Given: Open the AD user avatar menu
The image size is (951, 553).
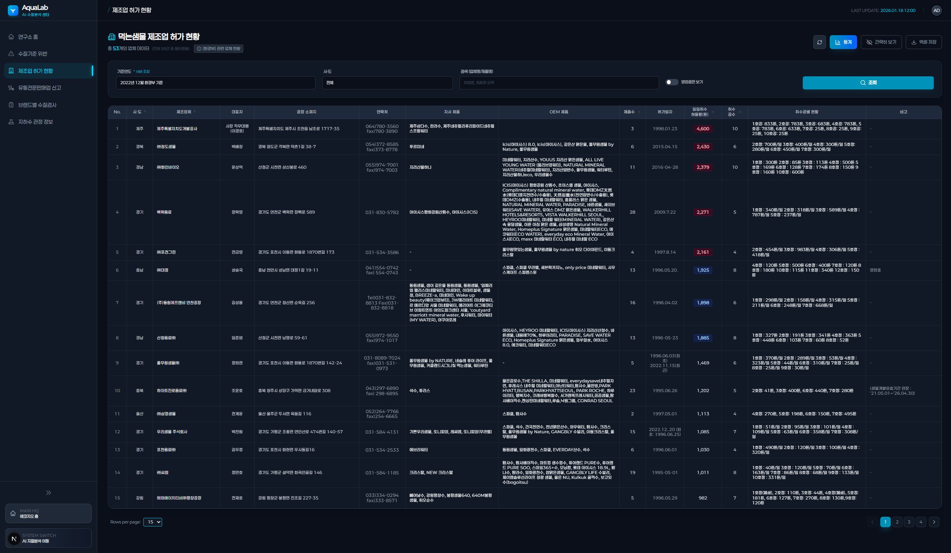Looking at the screenshot, I should (936, 10).
